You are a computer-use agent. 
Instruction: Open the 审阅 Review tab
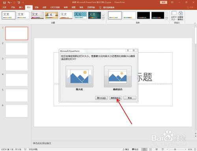[66, 7]
